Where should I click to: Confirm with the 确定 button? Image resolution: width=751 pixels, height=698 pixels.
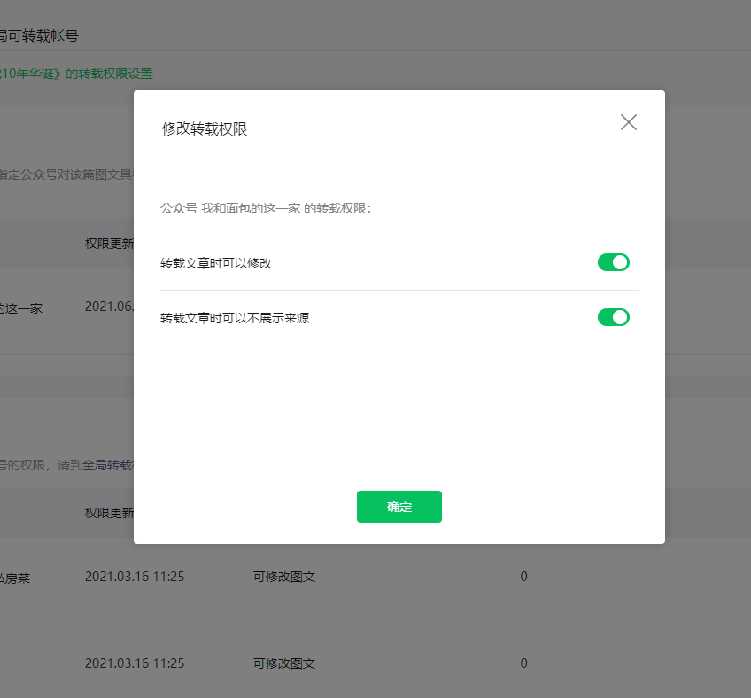coord(399,507)
